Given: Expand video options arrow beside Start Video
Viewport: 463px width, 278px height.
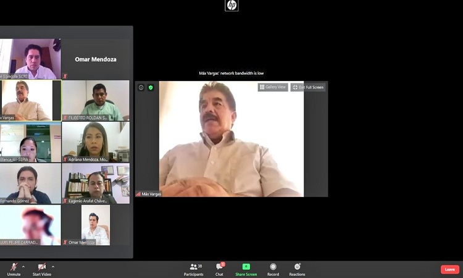Looking at the screenshot, I should pos(52,266).
